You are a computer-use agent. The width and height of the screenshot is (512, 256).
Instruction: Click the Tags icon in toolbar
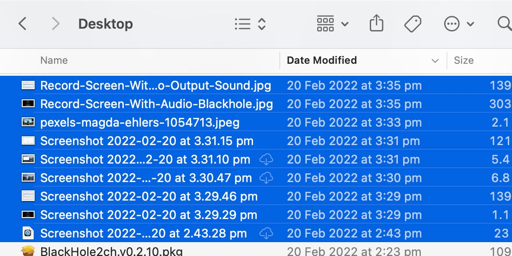[412, 24]
